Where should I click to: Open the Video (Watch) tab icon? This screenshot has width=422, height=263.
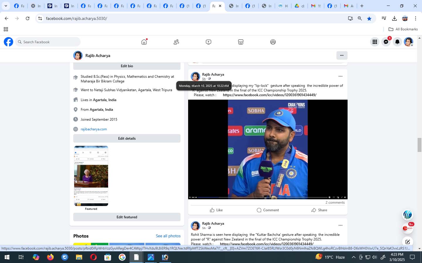[x=208, y=42]
